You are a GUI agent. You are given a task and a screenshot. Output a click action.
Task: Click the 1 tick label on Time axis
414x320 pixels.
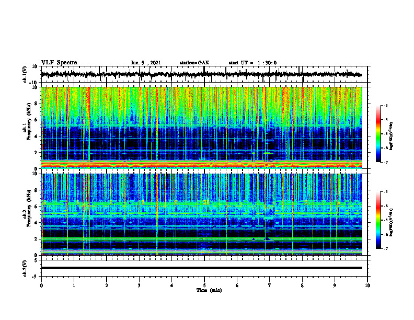(x=74, y=285)
